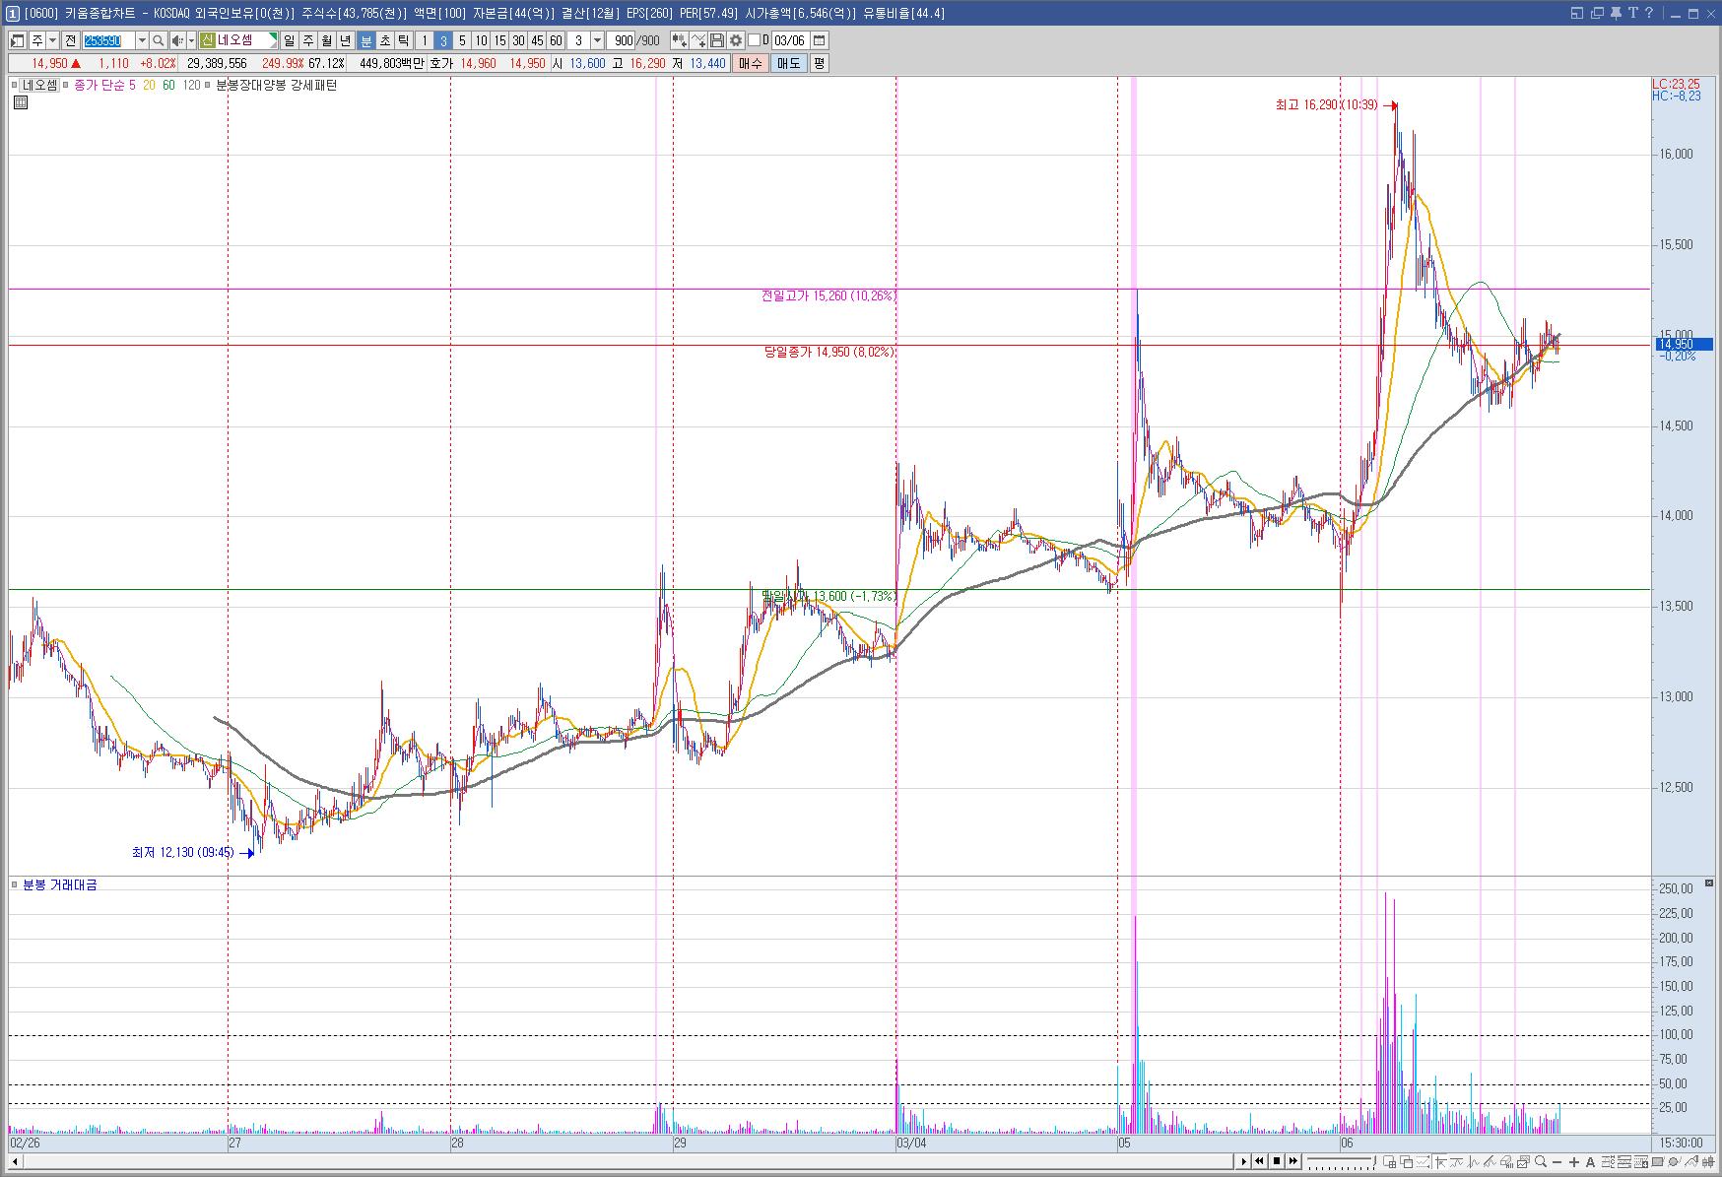Viewport: 1722px width, 1177px height.
Task: Click the minus zoom-out icon in bottom toolbar
Action: [x=1556, y=1162]
